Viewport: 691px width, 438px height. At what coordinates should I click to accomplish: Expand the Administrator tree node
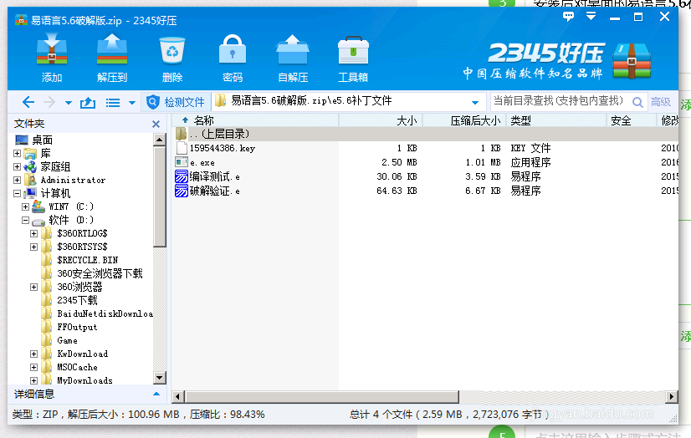pyautogui.click(x=18, y=180)
